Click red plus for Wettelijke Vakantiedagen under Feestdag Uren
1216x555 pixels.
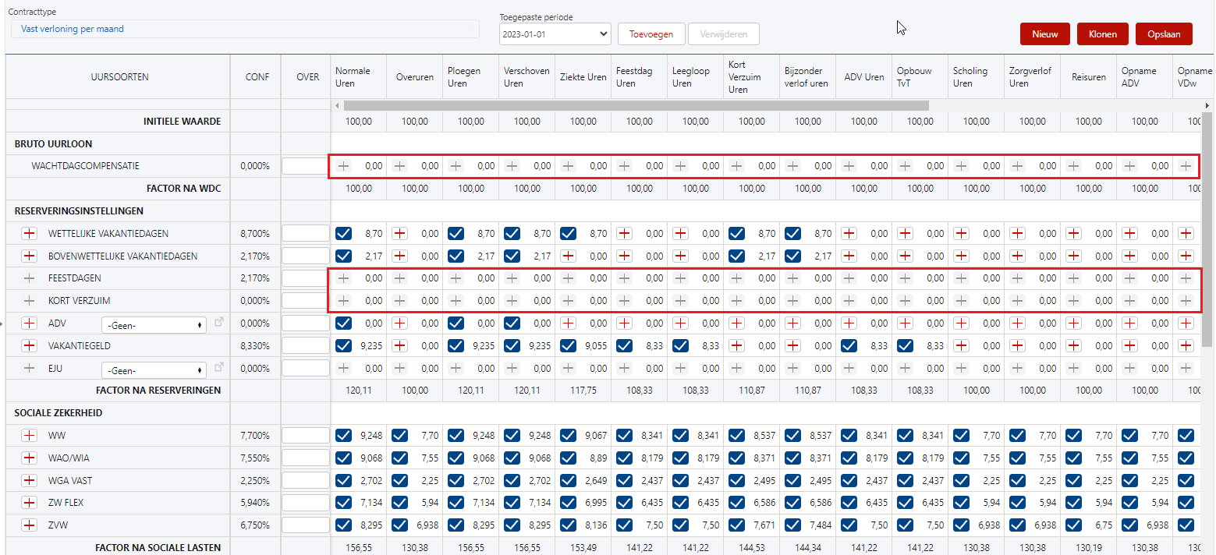tap(624, 233)
